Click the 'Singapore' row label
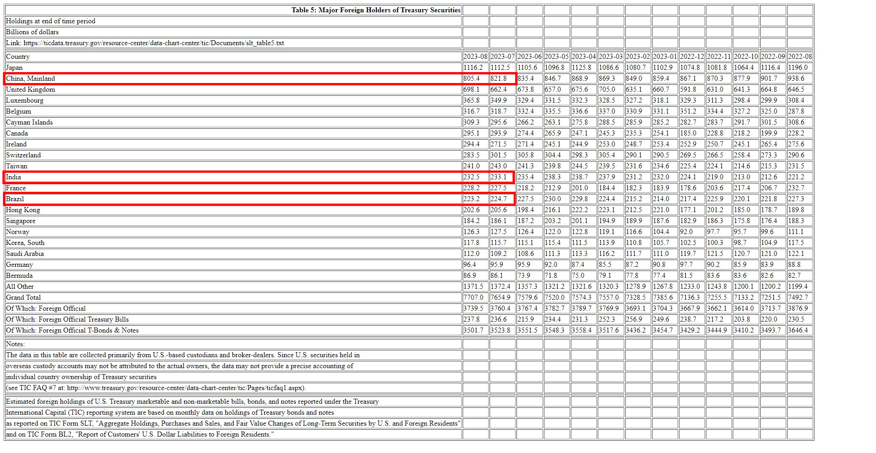Viewport: 876px width, 453px height. pos(233,221)
